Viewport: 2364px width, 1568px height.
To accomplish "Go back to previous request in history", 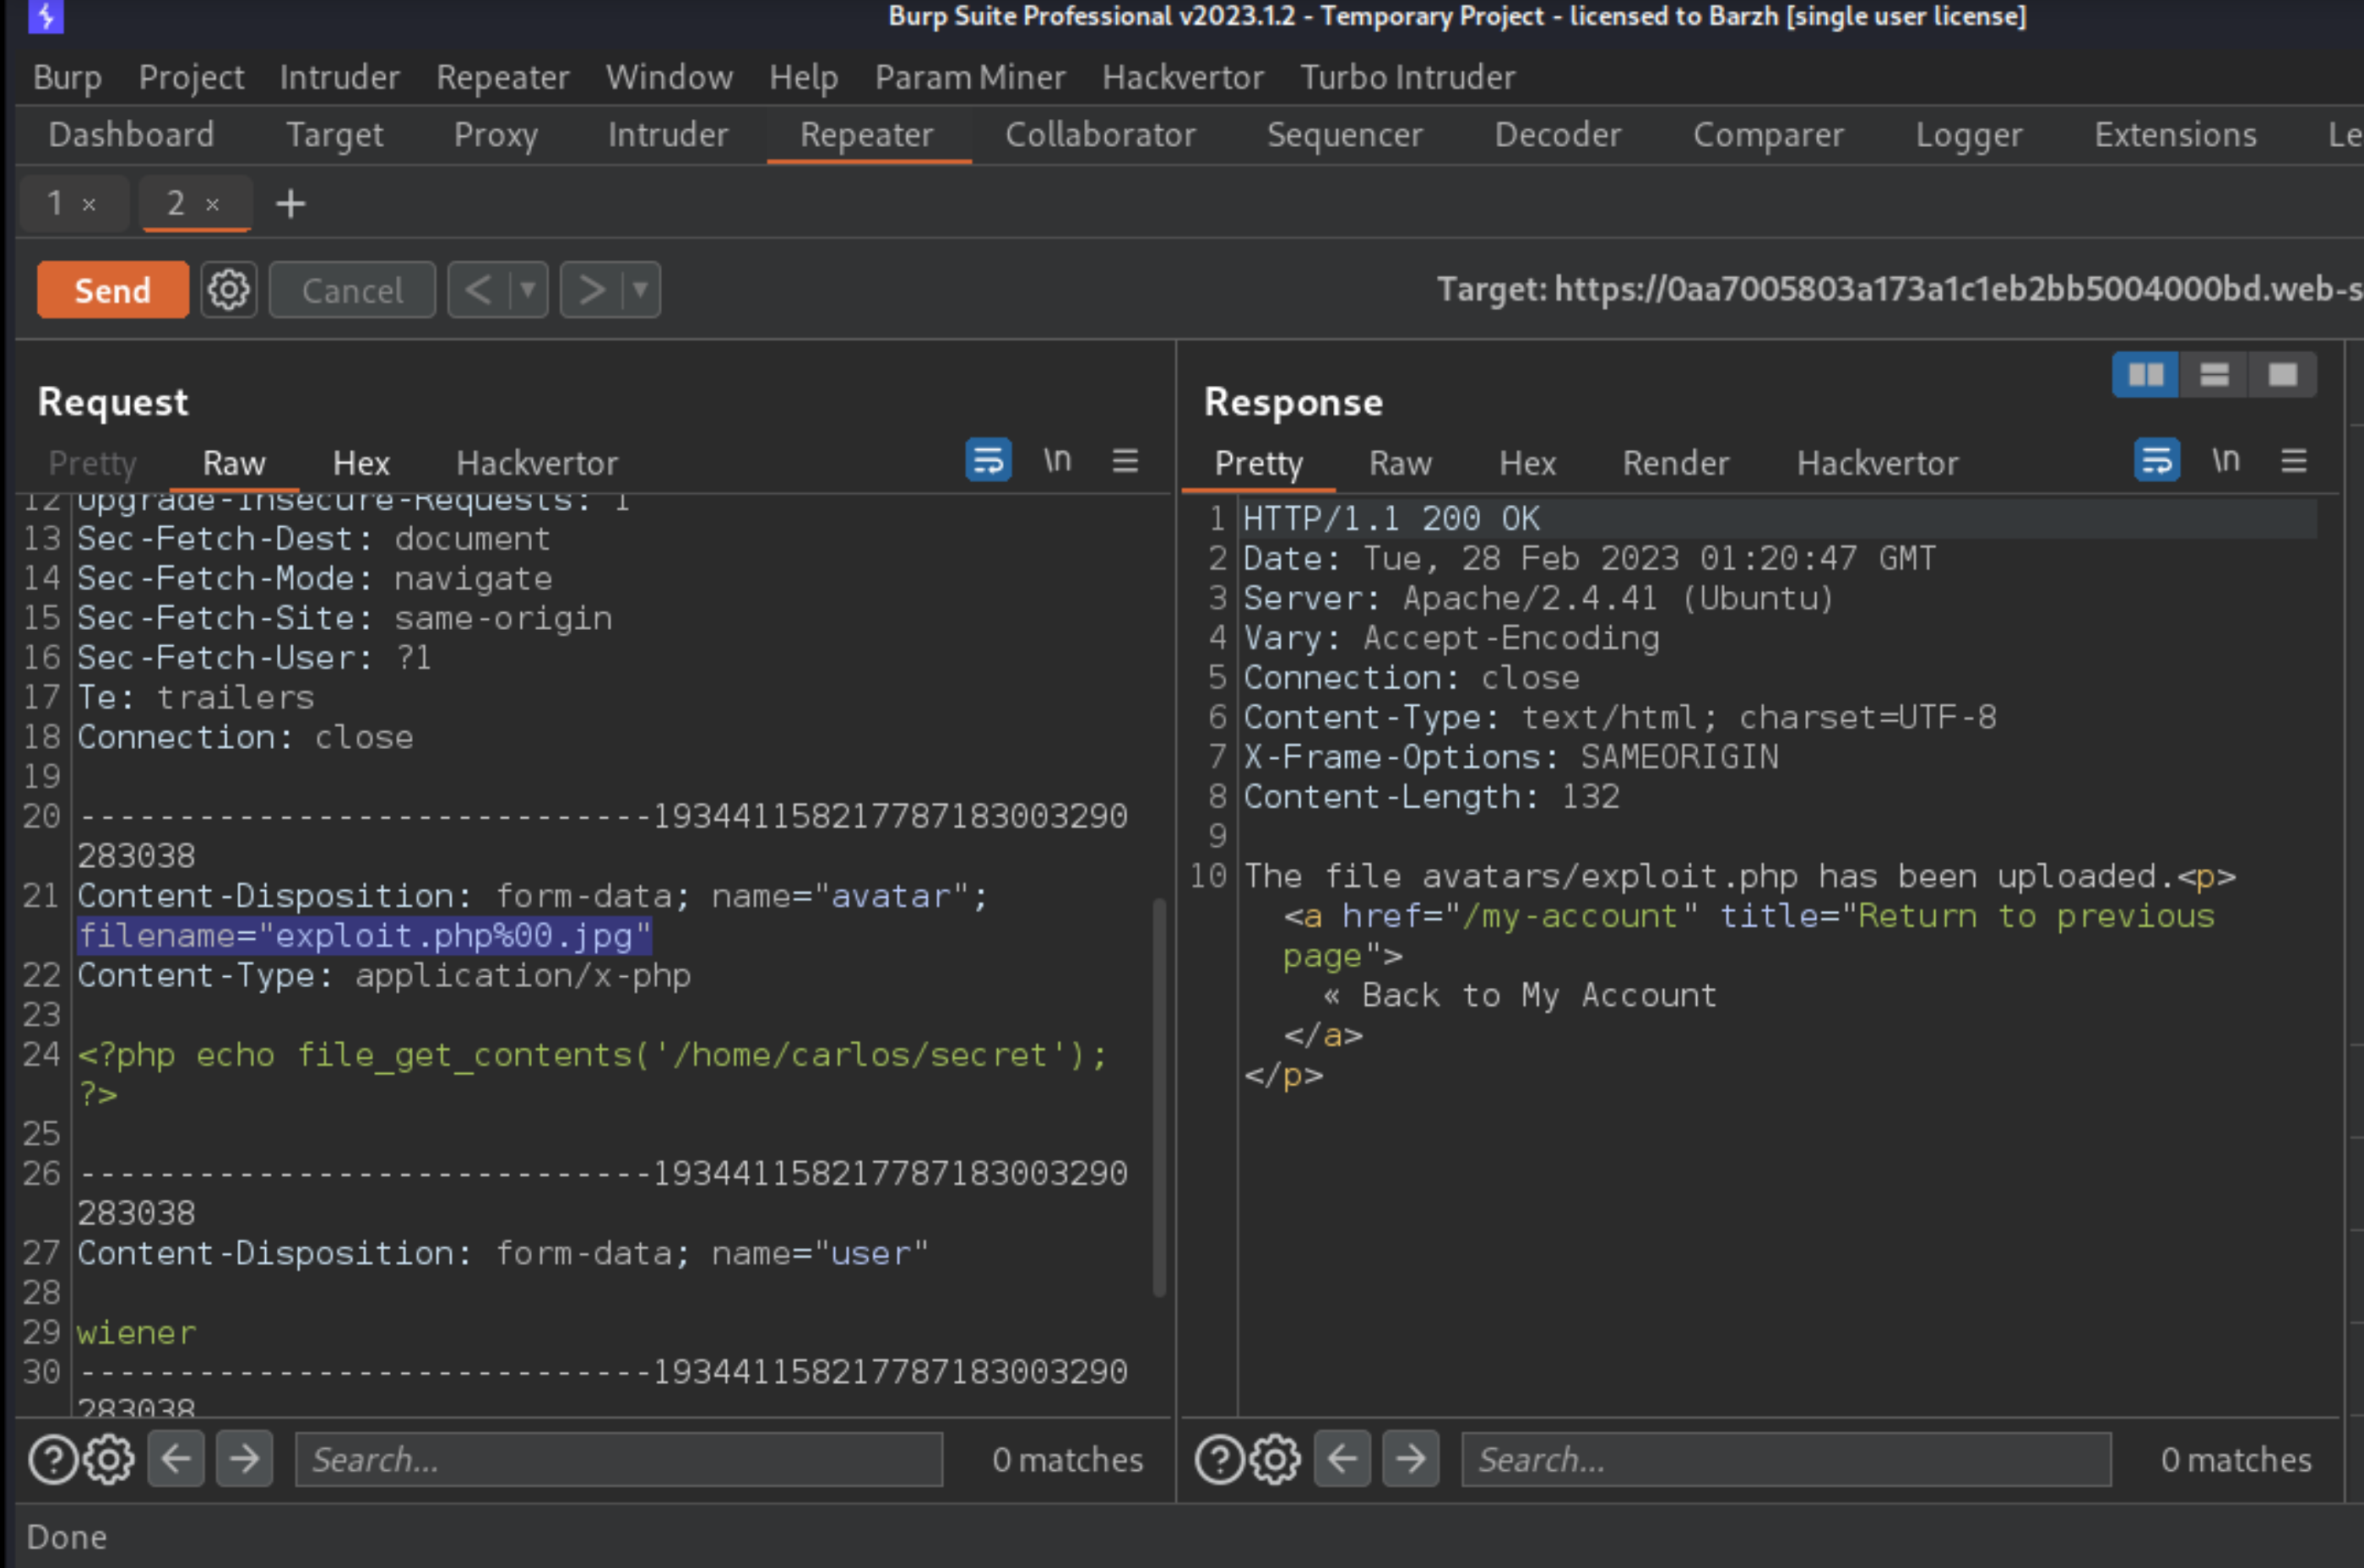I will tap(478, 290).
